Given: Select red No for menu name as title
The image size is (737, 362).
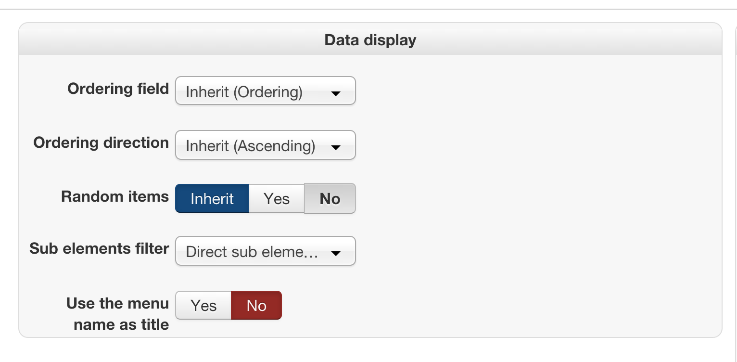Looking at the screenshot, I should pyautogui.click(x=256, y=305).
